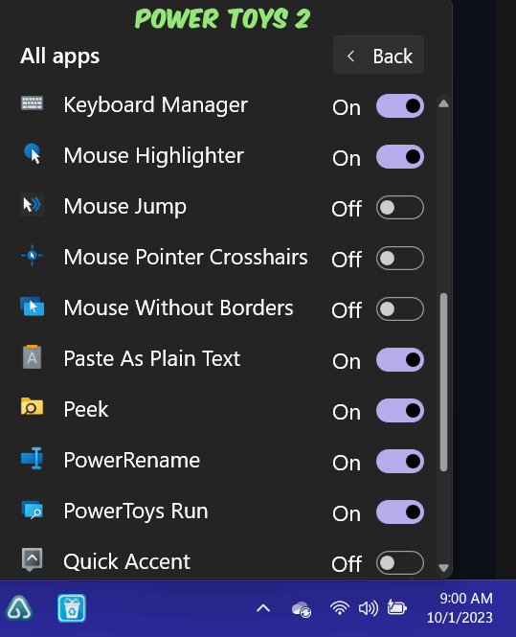The width and height of the screenshot is (516, 637).
Task: Enable Mouse Without Borders switch
Action: point(400,309)
